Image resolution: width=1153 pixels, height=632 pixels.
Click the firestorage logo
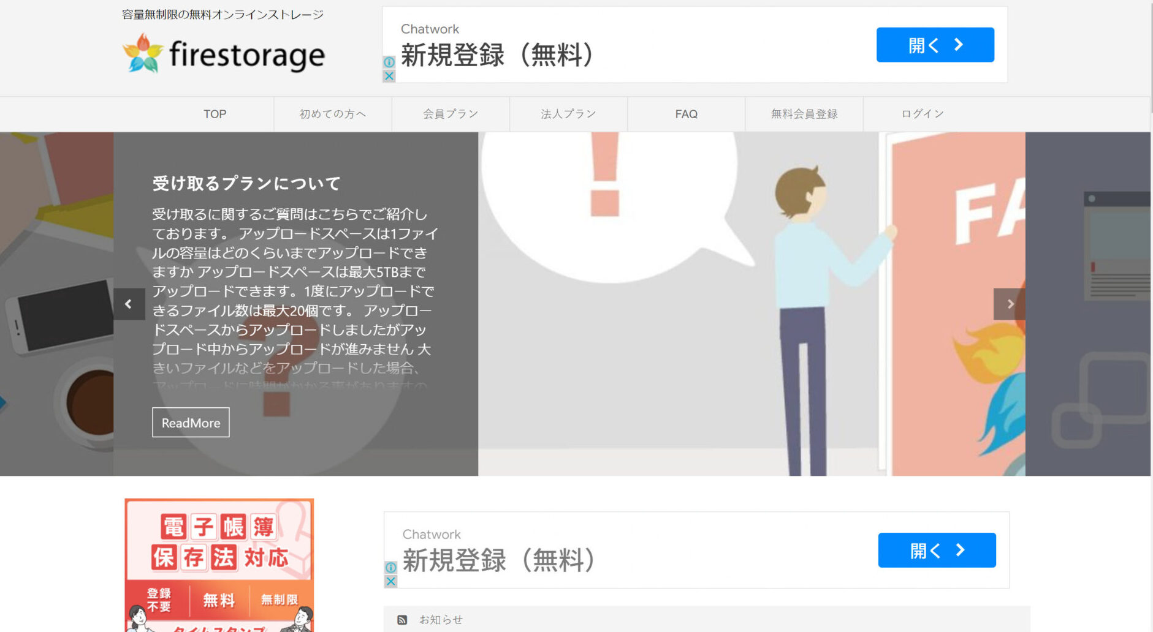(223, 54)
